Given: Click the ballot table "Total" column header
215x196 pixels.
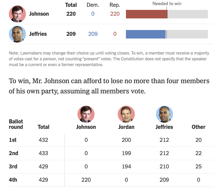Looking at the screenshot, I should (43, 127).
